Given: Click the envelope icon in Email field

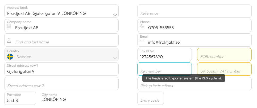Looking at the screenshot, I should pyautogui.click(x=142, y=40).
